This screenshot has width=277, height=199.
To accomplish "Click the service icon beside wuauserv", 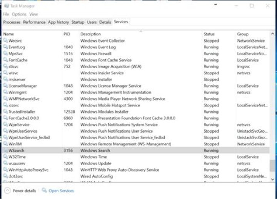I will [x=5, y=163].
